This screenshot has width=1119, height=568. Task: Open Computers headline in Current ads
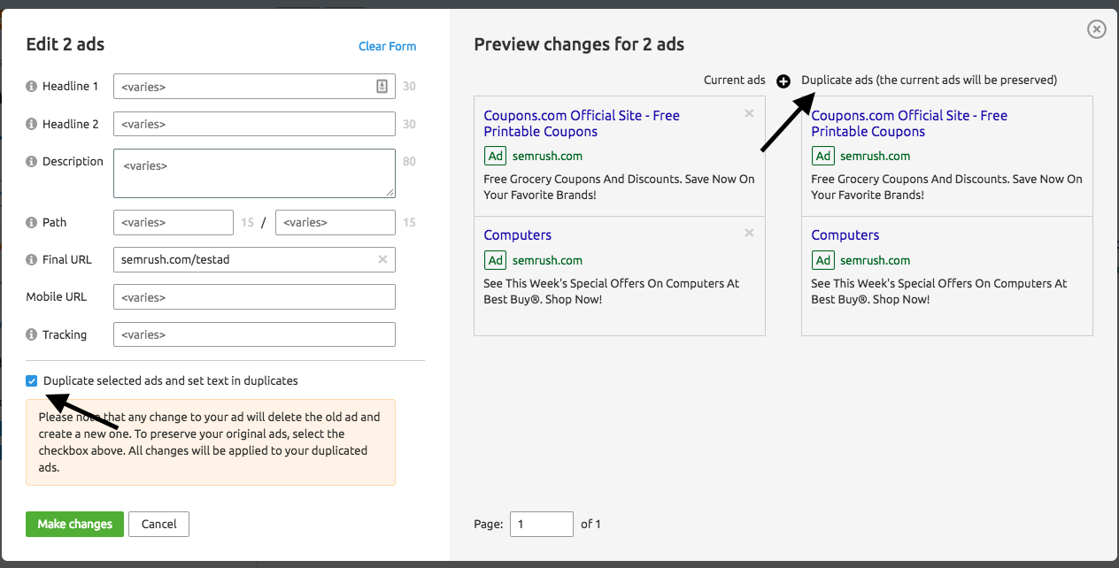pyautogui.click(x=518, y=235)
